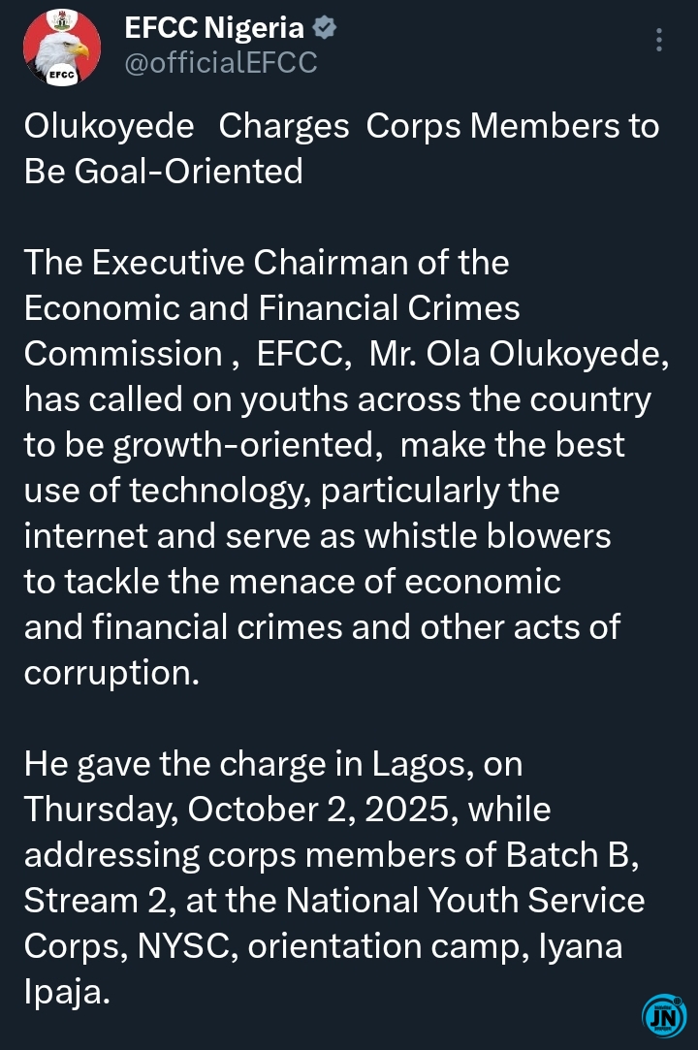Click the phrase 'The Executive Chairman of the'
The height and width of the screenshot is (1050, 698).
pyautogui.click(x=266, y=263)
